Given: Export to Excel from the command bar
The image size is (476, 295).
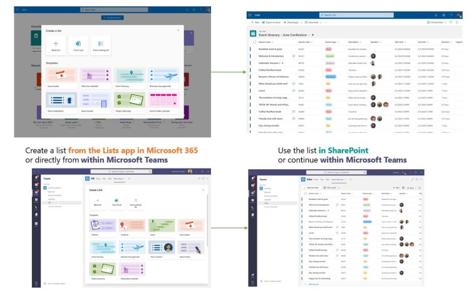Looking at the screenshot, I should pyautogui.click(x=271, y=23).
